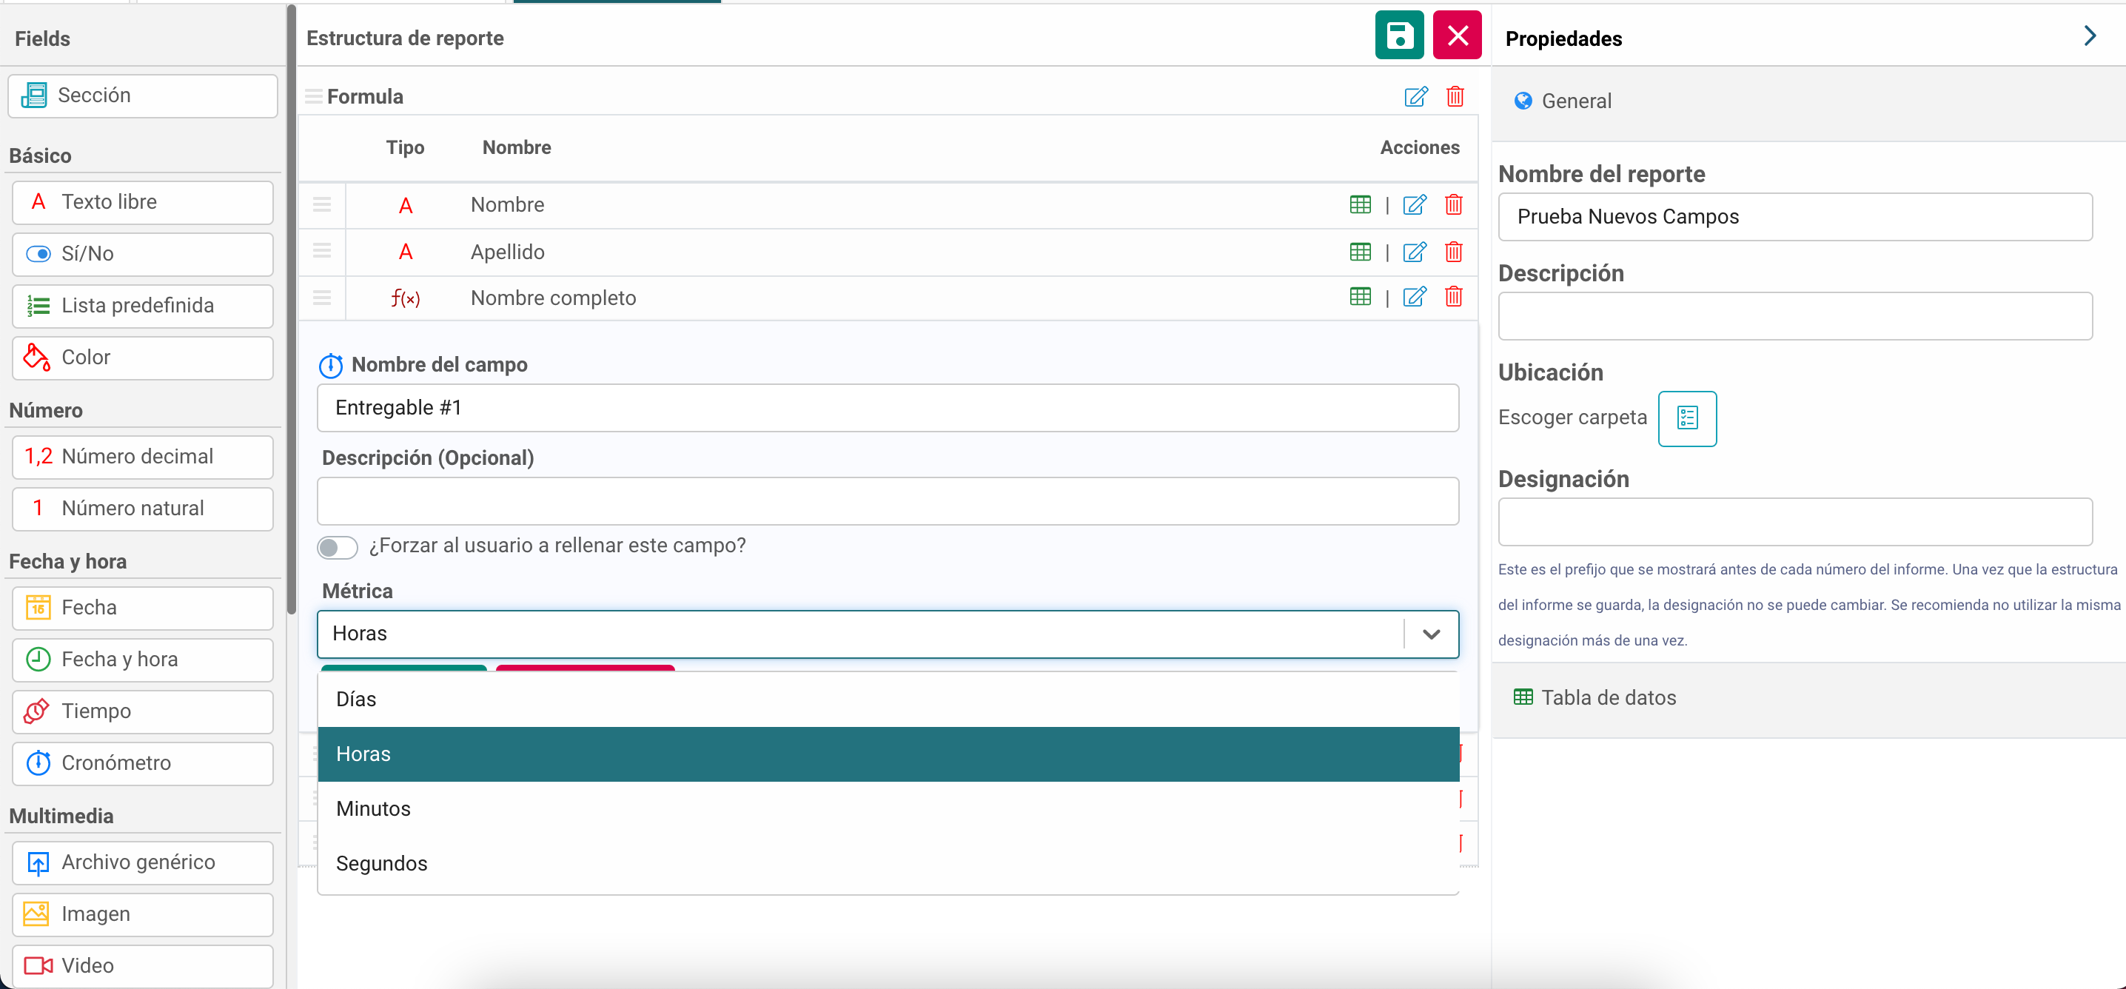Viewport: 2126px width, 989px height.
Task: Delete the Nombre field row
Action: click(1453, 205)
